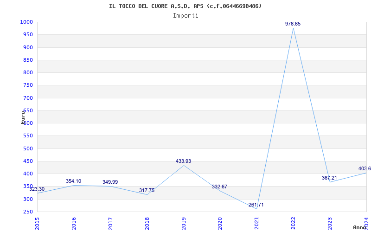Select the 500 y-axis value label
Screen dimensions: 371x232
(28, 148)
